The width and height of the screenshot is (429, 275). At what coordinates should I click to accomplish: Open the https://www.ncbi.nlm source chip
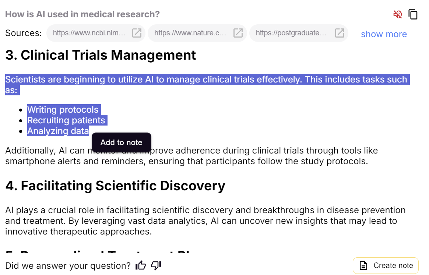point(96,33)
